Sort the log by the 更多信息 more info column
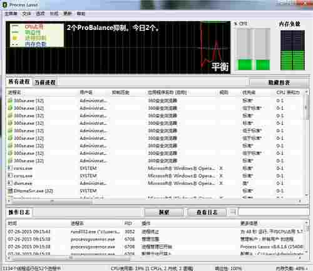Image resolution: width=313 pixels, height=271 pixels. (249, 224)
